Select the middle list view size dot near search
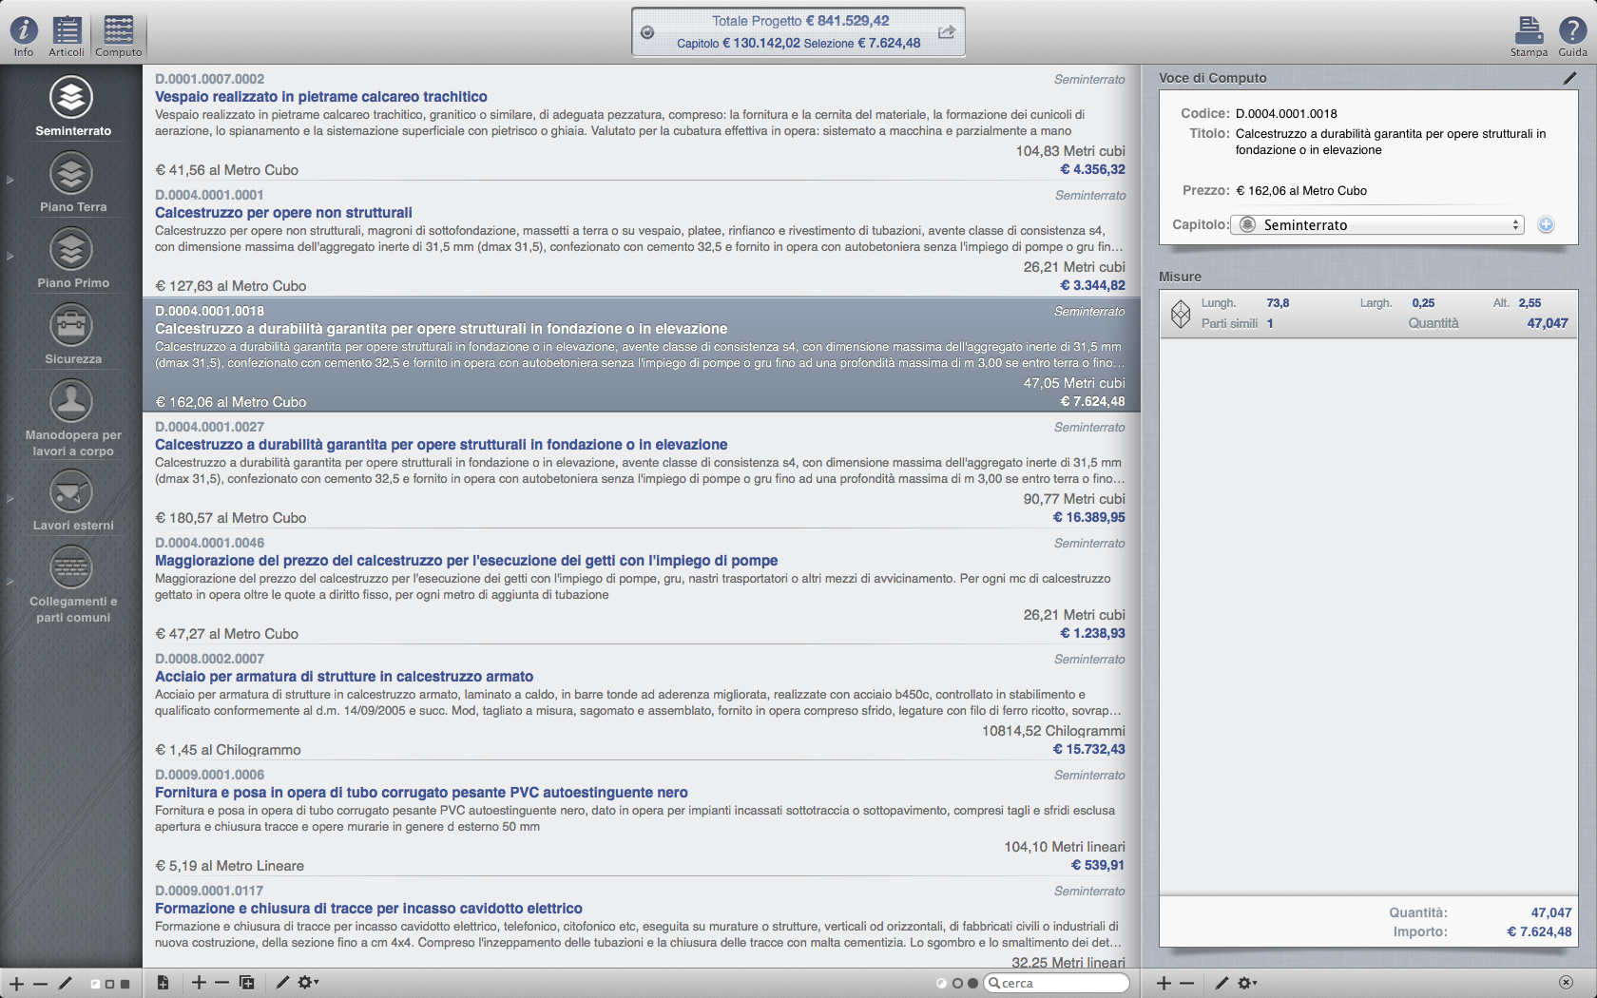 [x=957, y=984]
